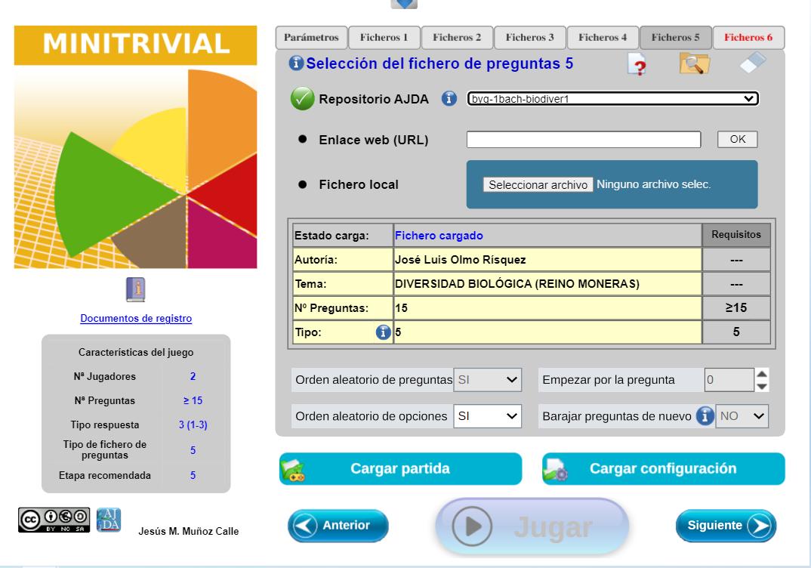
Task: Open the Documentos de registro link
Action: pos(136,319)
